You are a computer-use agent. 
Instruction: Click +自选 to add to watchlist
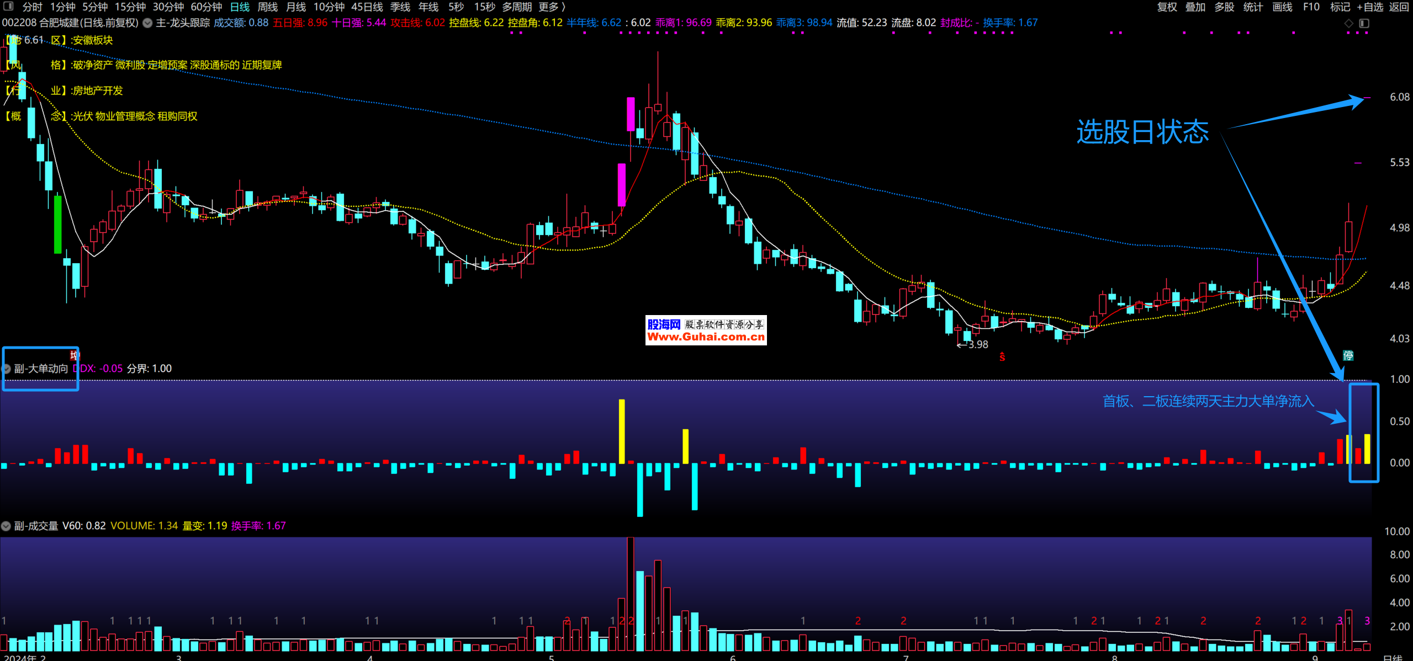(x=1370, y=7)
